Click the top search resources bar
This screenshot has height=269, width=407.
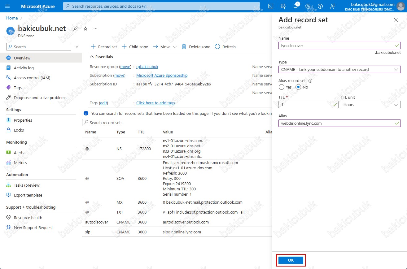tap(161, 6)
